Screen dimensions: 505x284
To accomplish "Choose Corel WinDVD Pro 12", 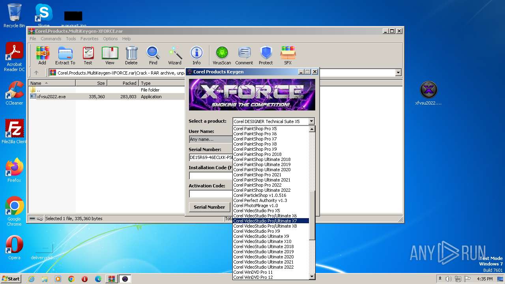I will click(271, 277).
